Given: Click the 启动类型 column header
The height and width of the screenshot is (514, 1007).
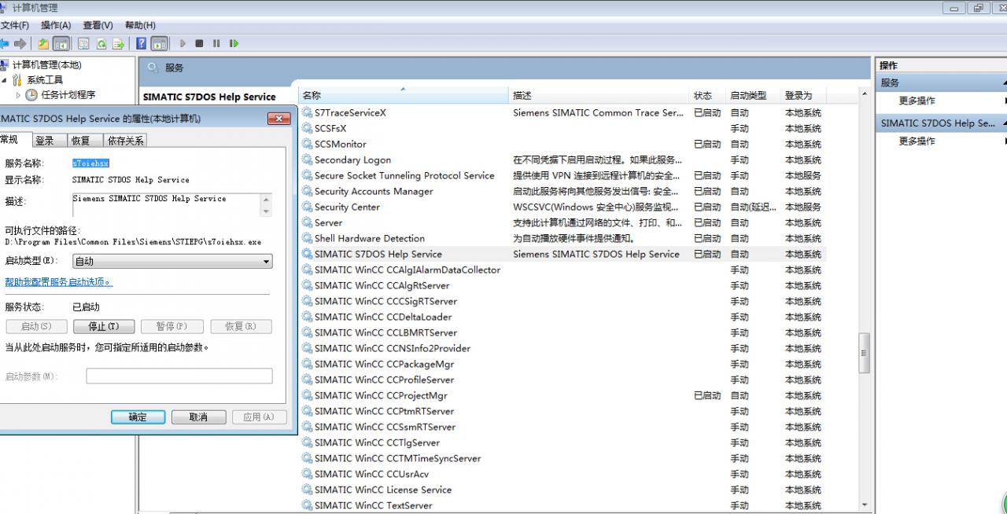Looking at the screenshot, I should pos(754,95).
